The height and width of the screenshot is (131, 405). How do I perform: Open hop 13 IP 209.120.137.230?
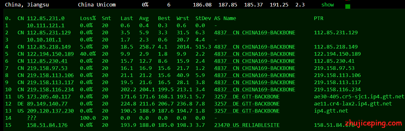coord(51,111)
